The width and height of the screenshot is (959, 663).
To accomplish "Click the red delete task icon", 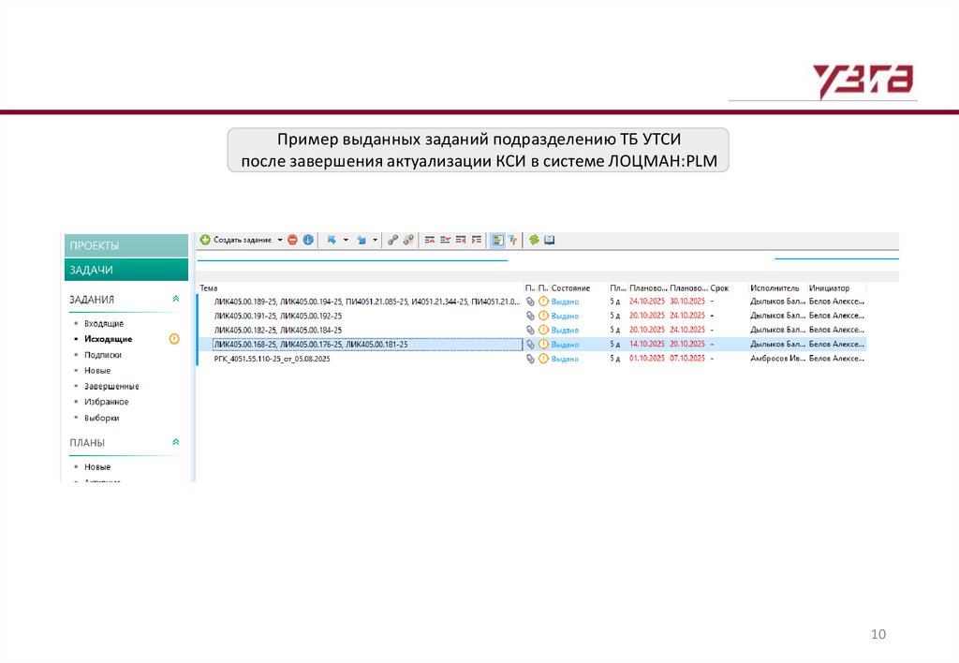I will [293, 240].
